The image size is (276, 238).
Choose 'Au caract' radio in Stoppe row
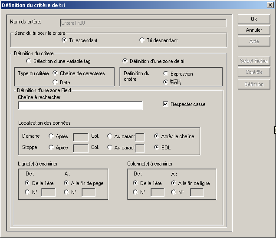[x=110, y=148]
